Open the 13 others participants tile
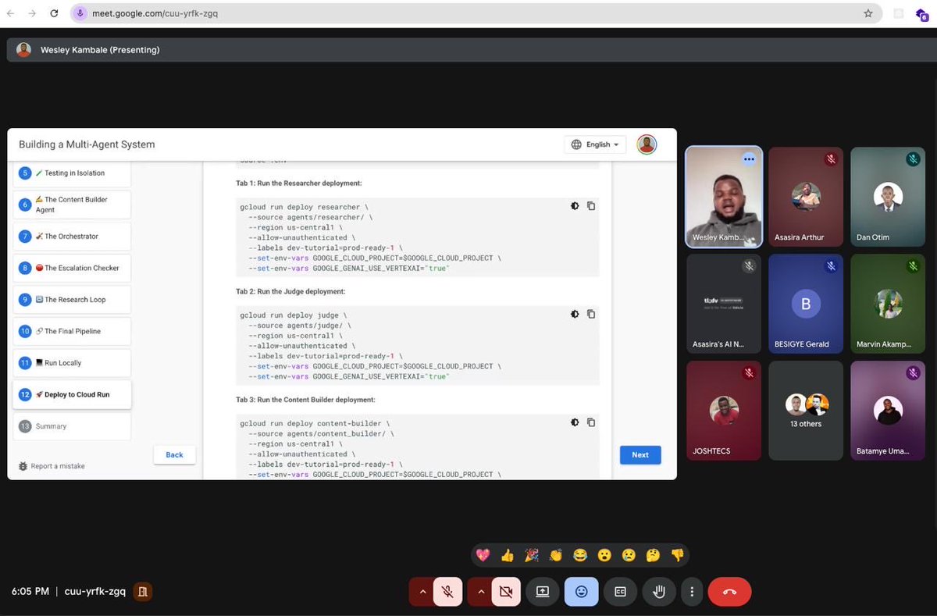The width and height of the screenshot is (937, 616). pyautogui.click(x=806, y=411)
